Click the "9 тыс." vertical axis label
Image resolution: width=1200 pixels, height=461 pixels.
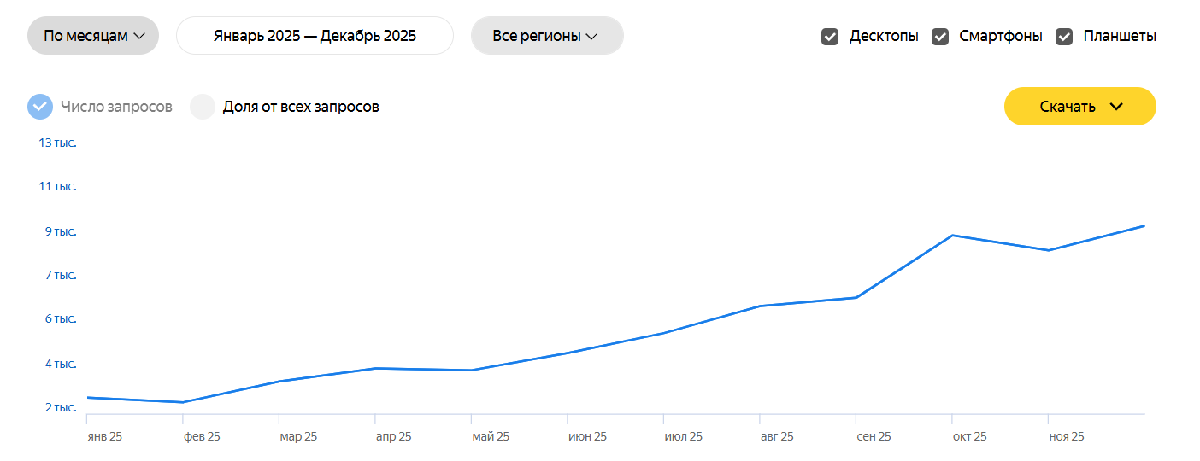pos(61,231)
